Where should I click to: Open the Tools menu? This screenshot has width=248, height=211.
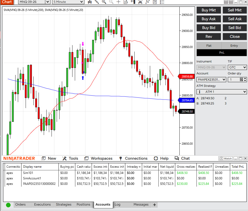(70, 158)
